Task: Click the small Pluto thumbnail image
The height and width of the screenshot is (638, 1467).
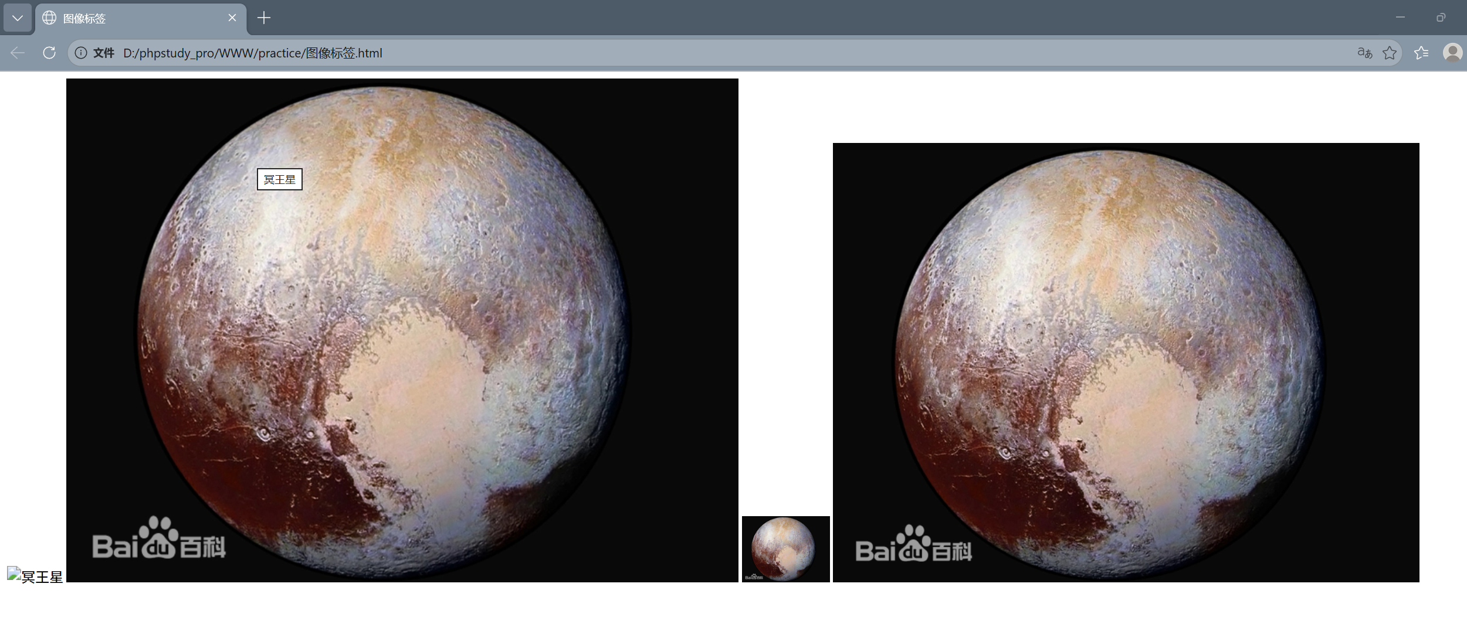Action: coord(785,549)
